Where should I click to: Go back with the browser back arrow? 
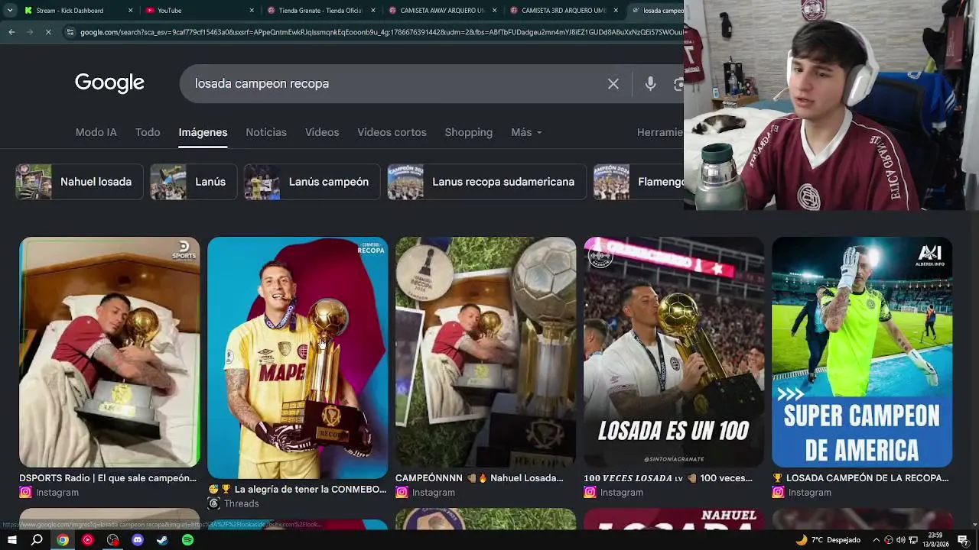click(11, 32)
